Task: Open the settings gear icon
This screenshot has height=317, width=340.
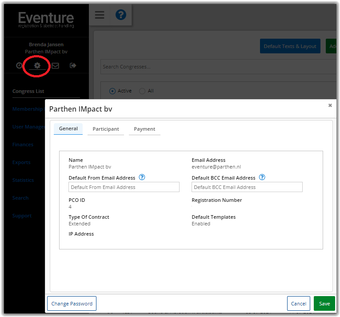Action: click(x=37, y=65)
